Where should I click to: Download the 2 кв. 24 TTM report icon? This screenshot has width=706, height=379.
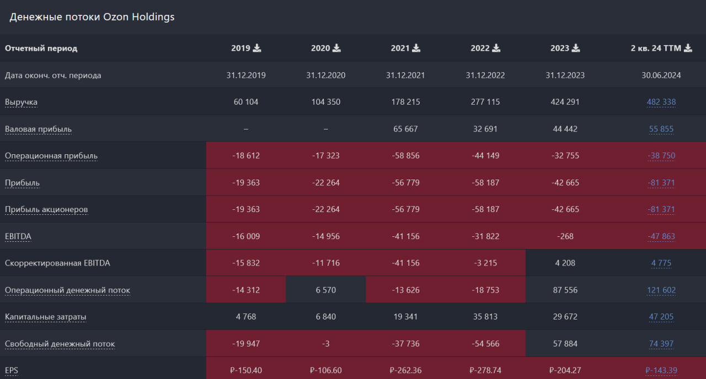pyautogui.click(x=688, y=48)
